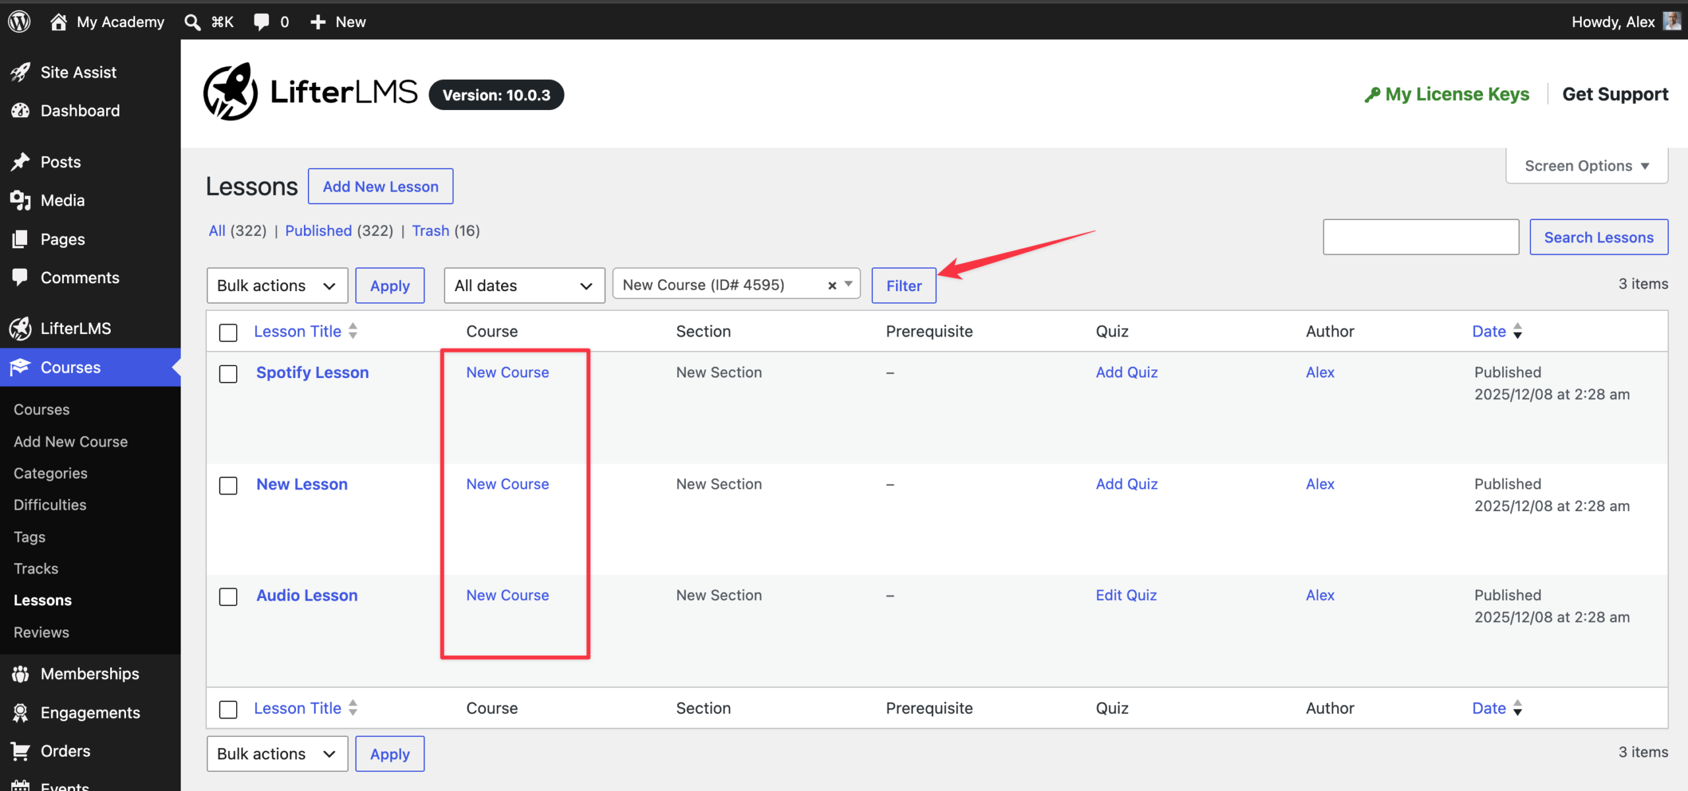
Task: Click the LifterLMS rocket logo in header
Action: [230, 92]
